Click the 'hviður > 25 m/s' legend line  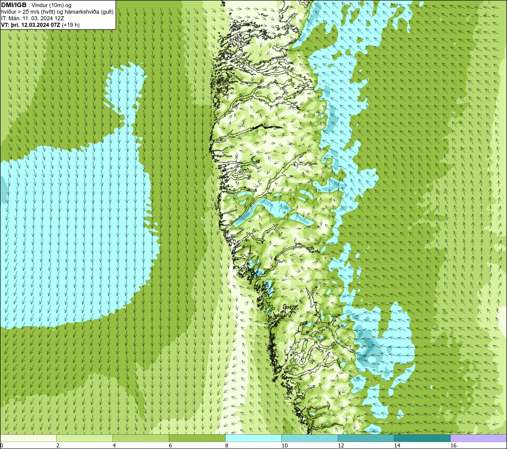tap(57, 12)
